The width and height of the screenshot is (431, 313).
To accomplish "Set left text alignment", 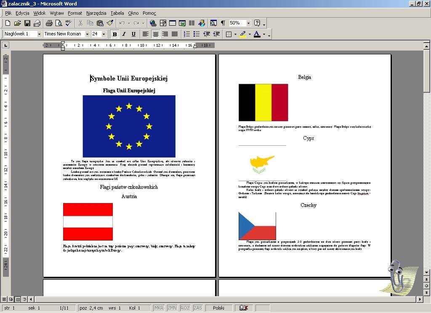I will click(x=145, y=34).
